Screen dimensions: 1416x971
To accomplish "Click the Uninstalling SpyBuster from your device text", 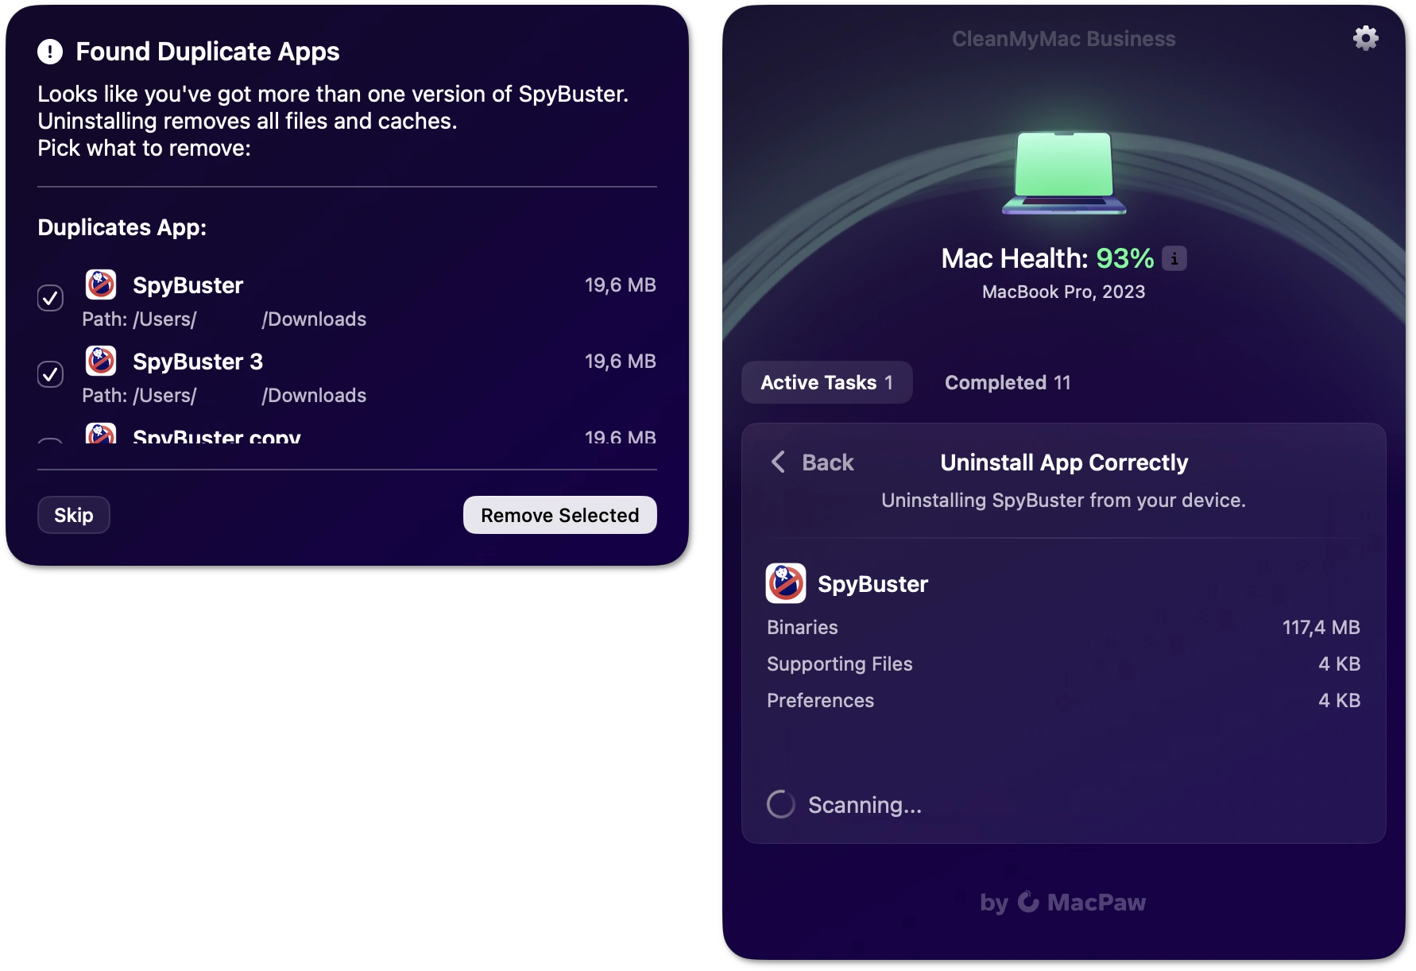I will point(1063,501).
